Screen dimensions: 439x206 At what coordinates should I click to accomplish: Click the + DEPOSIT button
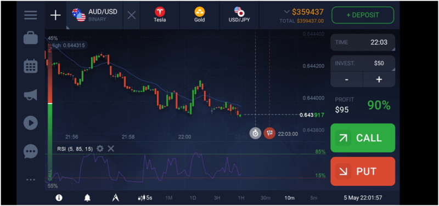pos(363,15)
